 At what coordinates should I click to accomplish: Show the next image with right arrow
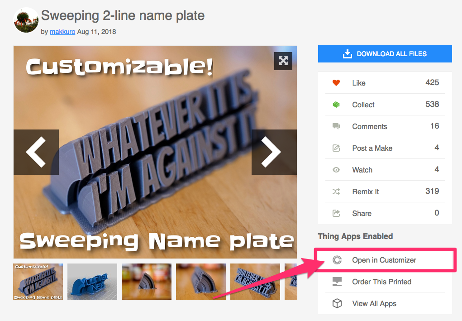274,152
